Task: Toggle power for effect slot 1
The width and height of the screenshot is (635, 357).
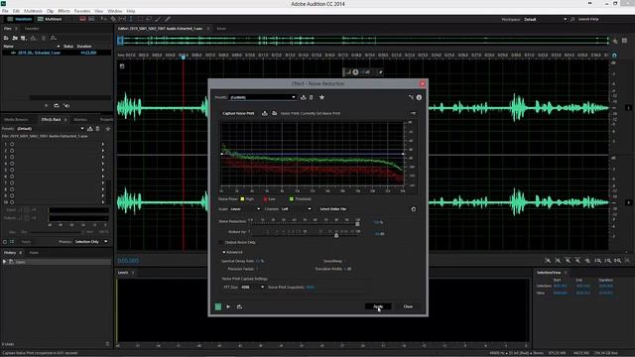Action: (12, 144)
